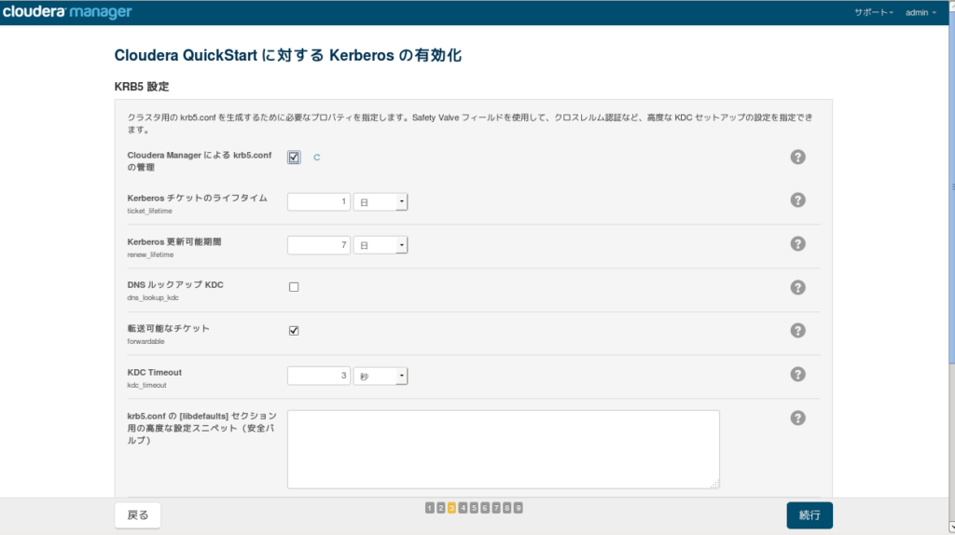The image size is (955, 535).
Task: Click the 'dns_lookup_kdc' property name text
Action: click(x=153, y=297)
